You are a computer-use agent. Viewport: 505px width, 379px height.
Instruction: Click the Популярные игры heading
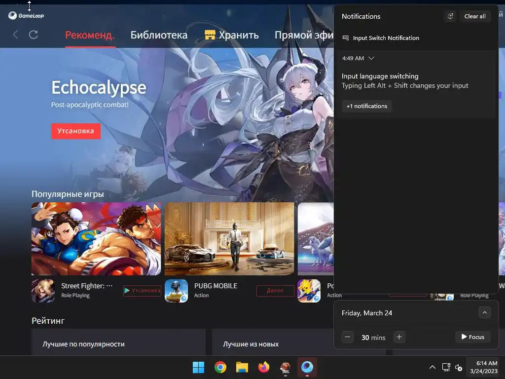click(68, 194)
